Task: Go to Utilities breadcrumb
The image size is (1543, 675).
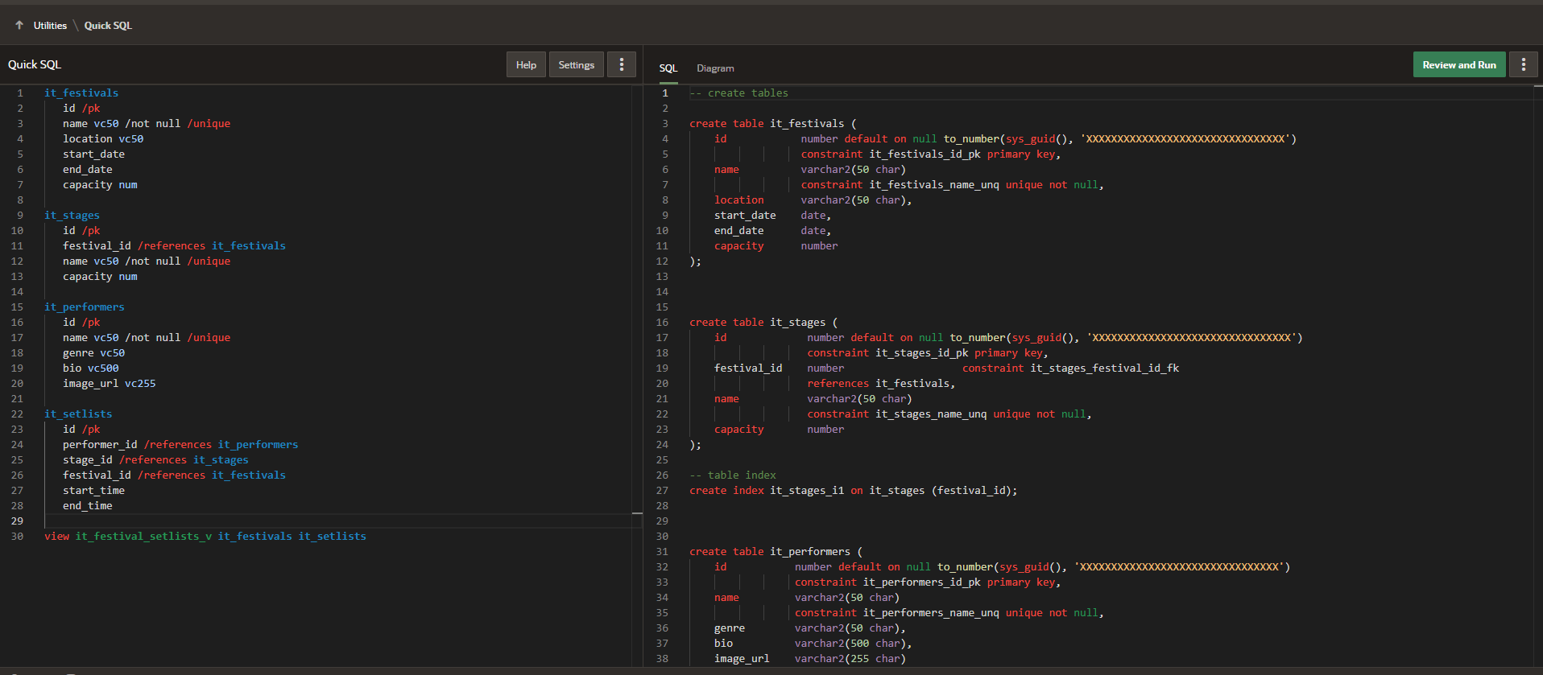Action: [x=50, y=26]
